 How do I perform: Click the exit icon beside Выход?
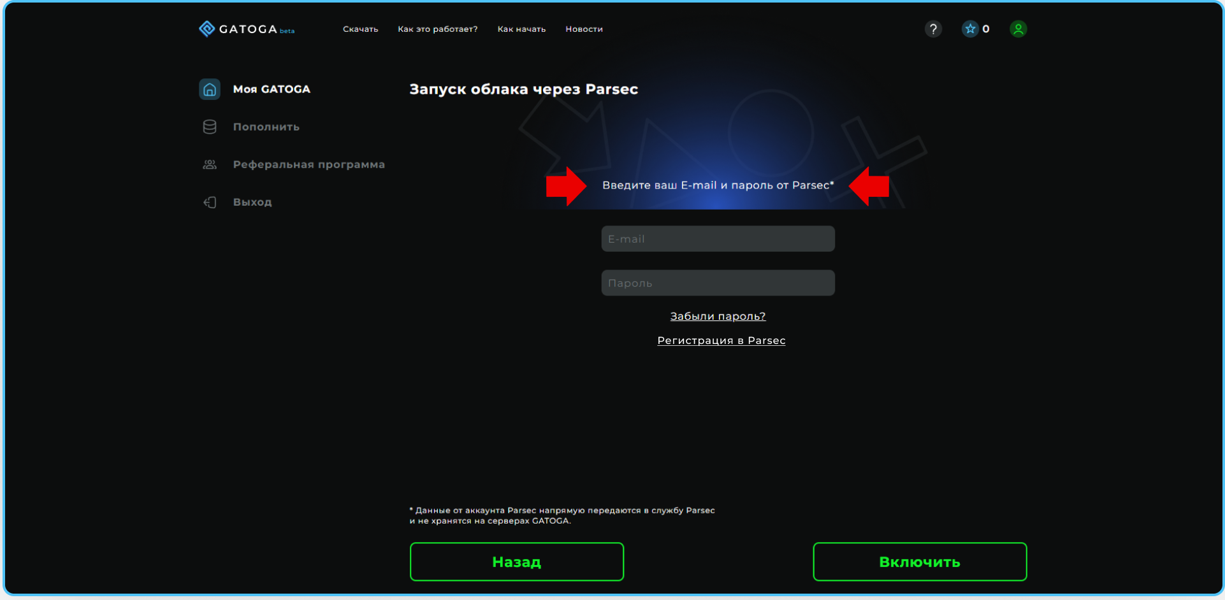coord(210,202)
